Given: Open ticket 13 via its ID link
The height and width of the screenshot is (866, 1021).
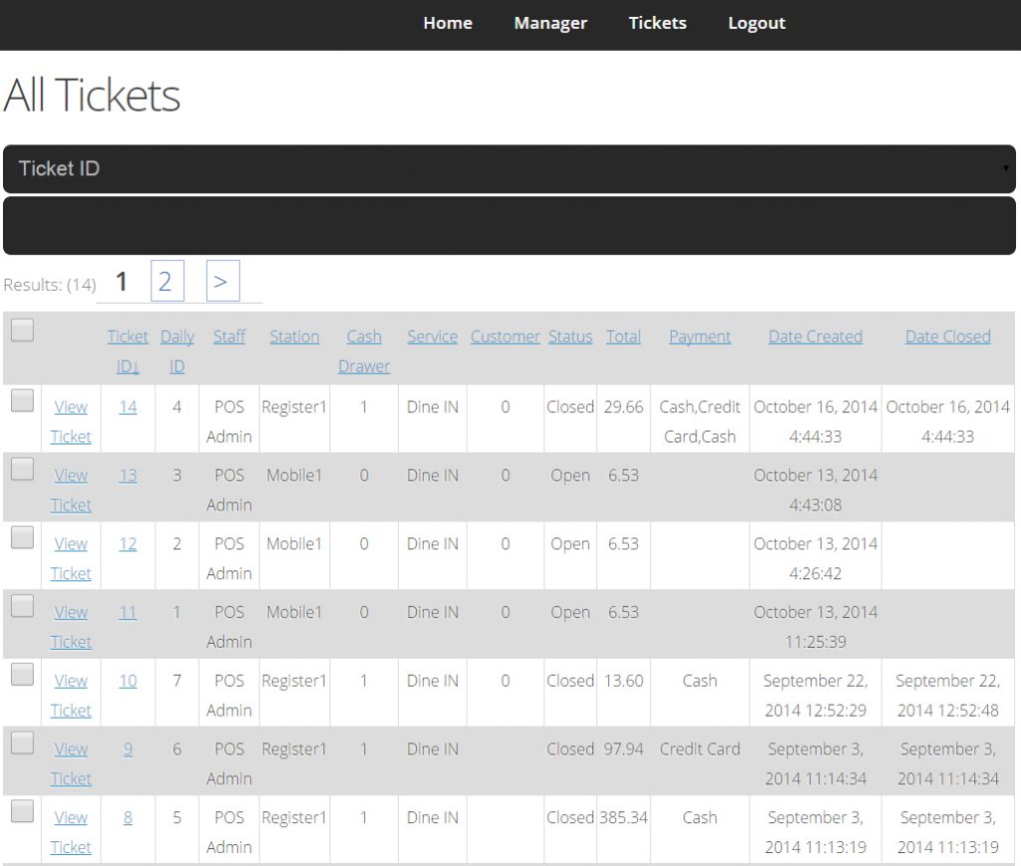Looking at the screenshot, I should coord(128,475).
